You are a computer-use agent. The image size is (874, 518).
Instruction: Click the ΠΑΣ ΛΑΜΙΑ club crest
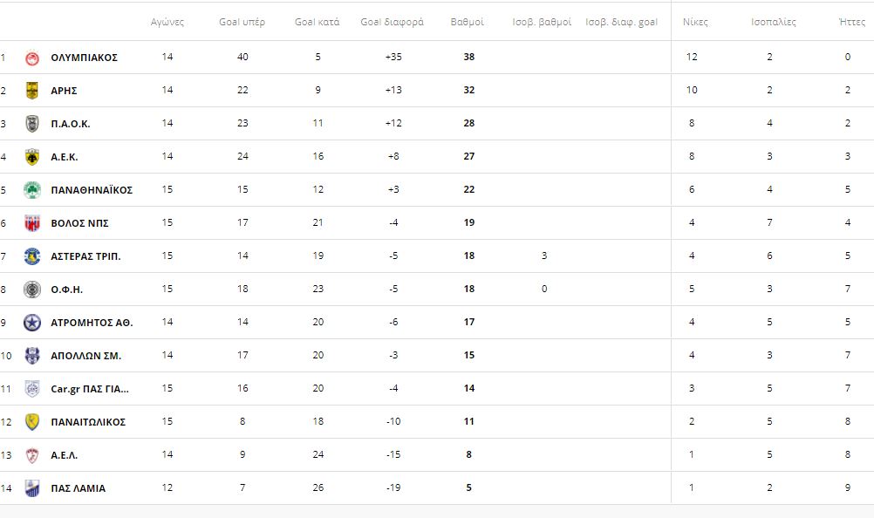(x=32, y=488)
